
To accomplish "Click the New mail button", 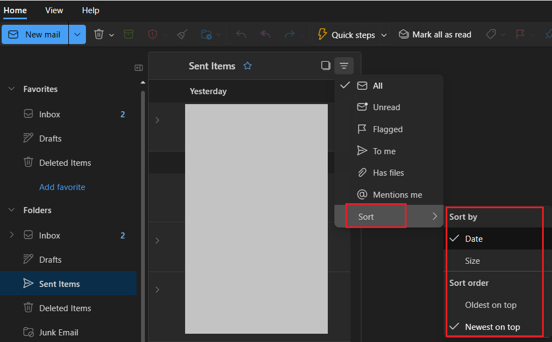I will click(x=35, y=35).
